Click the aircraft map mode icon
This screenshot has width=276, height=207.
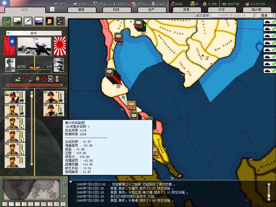(x=28, y=21)
